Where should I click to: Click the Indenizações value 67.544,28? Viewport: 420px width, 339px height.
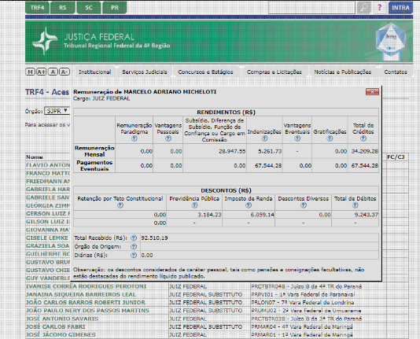tap(268, 166)
